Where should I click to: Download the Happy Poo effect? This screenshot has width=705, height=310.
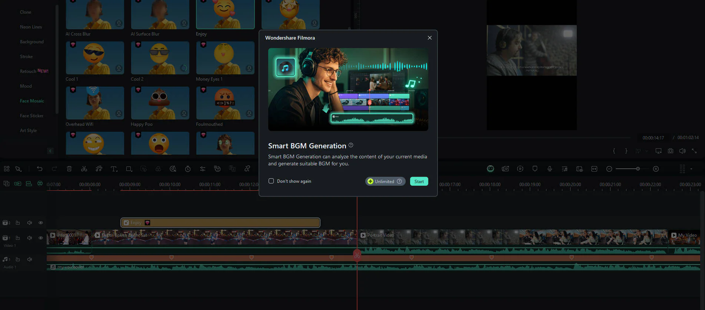coord(184,113)
